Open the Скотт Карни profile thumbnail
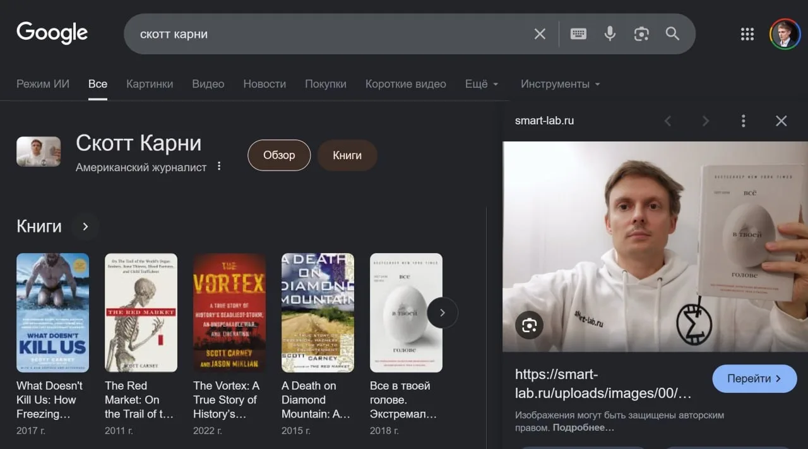The image size is (808, 449). (39, 152)
